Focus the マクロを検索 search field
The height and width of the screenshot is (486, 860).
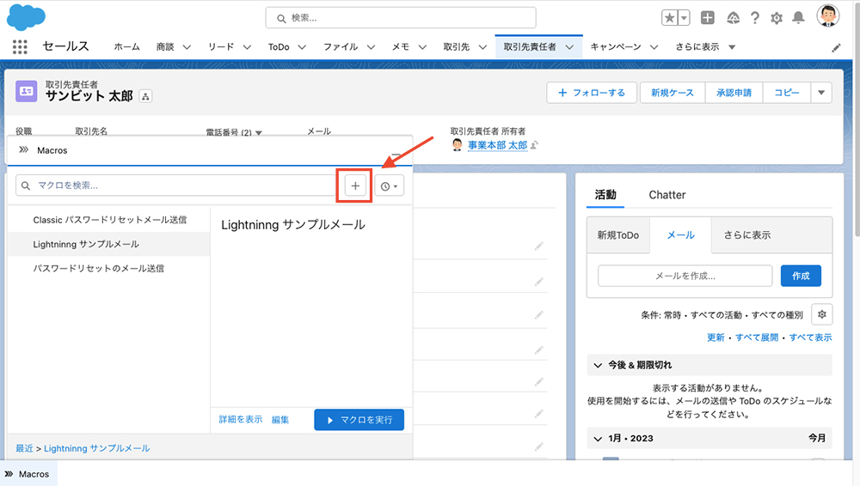click(175, 185)
